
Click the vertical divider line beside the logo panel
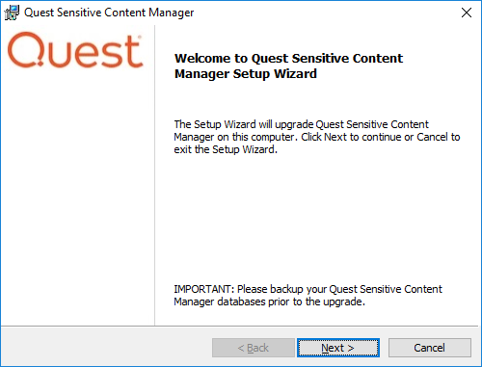point(154,175)
